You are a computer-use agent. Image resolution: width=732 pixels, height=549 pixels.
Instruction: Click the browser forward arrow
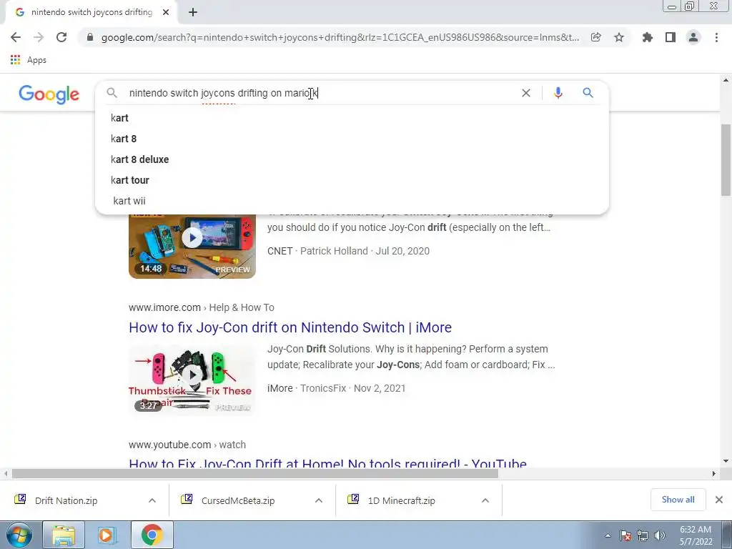39,37
